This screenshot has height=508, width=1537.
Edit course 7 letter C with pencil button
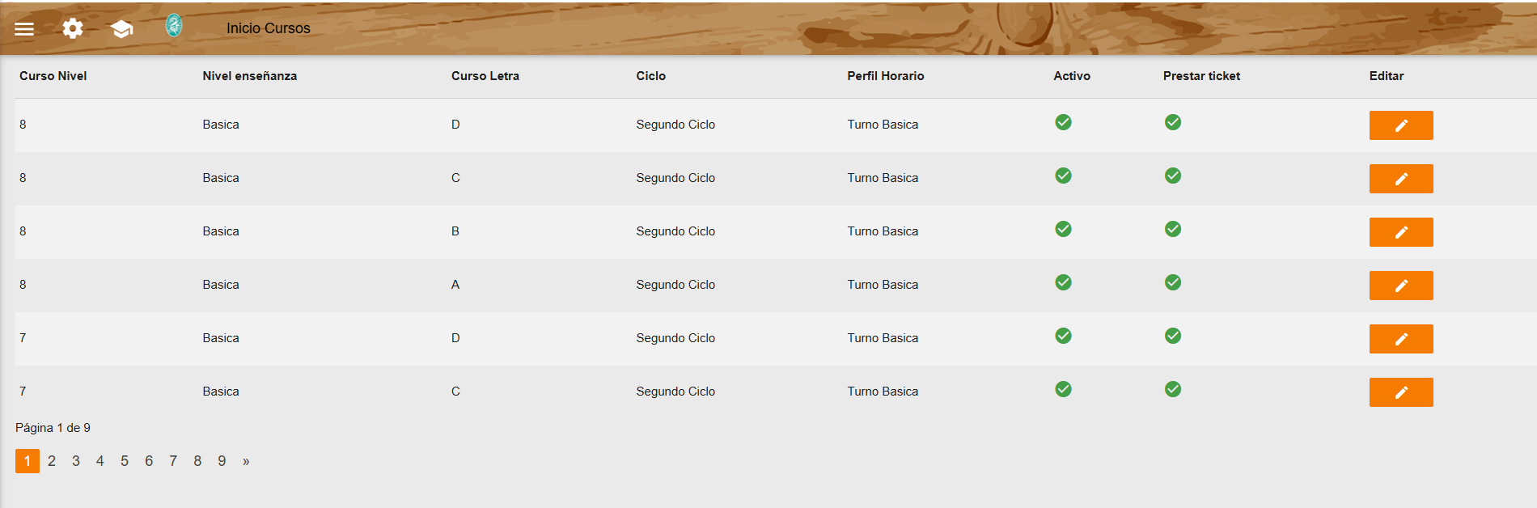1401,392
